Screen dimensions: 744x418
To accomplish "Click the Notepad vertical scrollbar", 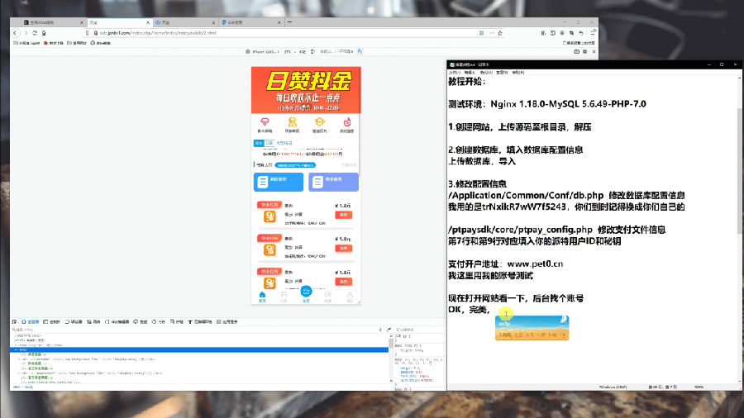I will [x=740, y=229].
